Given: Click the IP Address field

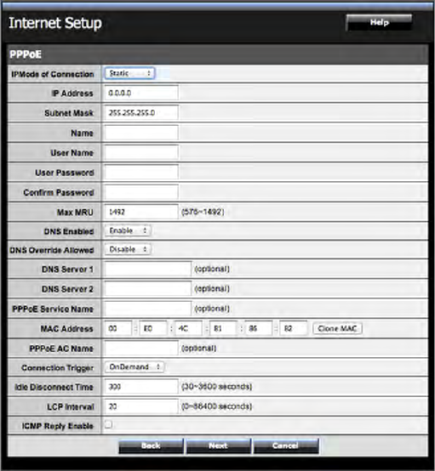Looking at the screenshot, I should click(x=141, y=93).
